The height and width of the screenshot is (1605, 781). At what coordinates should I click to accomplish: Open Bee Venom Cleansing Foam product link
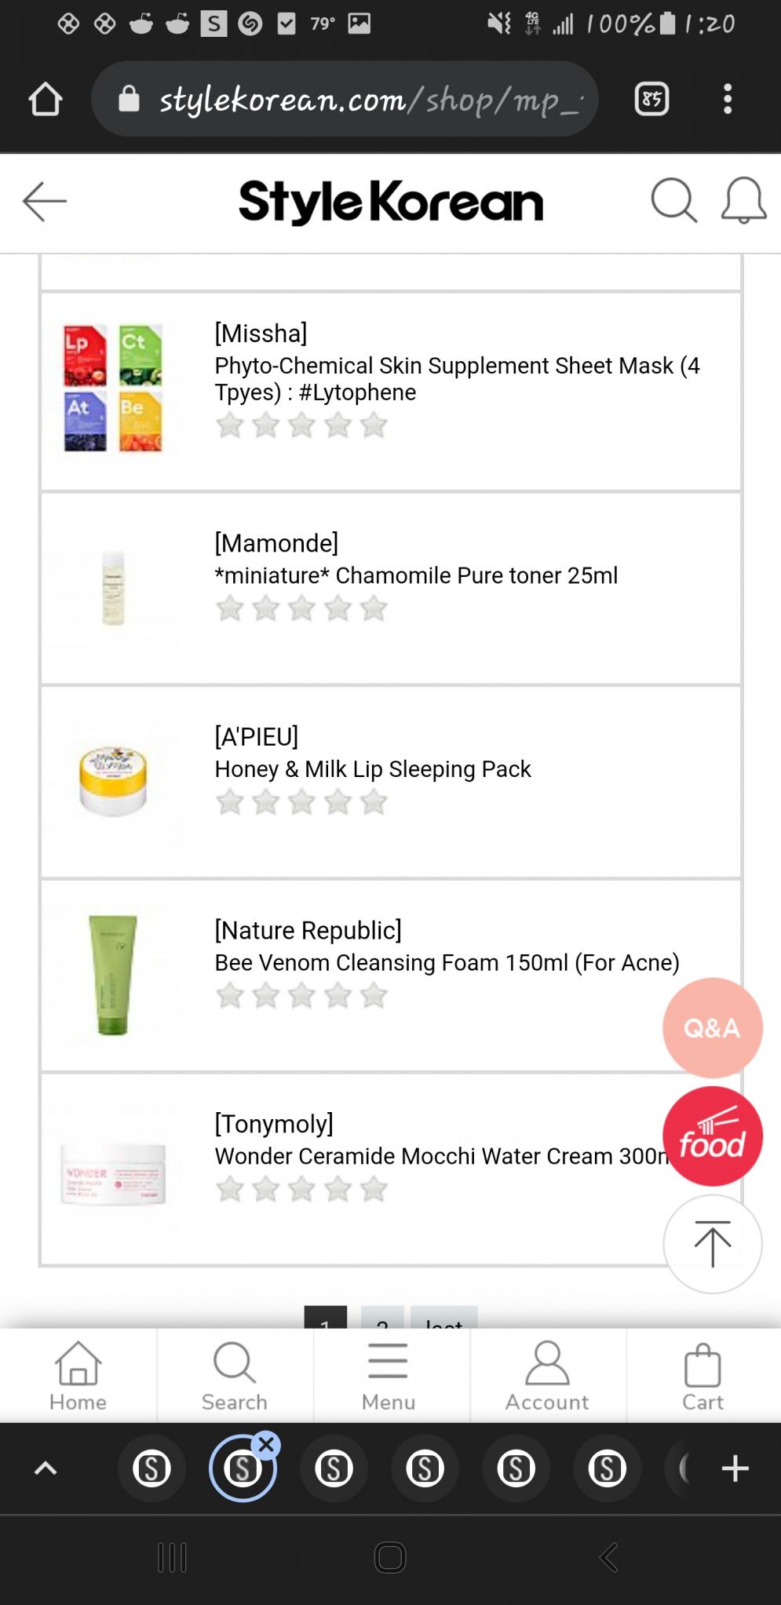(x=447, y=962)
